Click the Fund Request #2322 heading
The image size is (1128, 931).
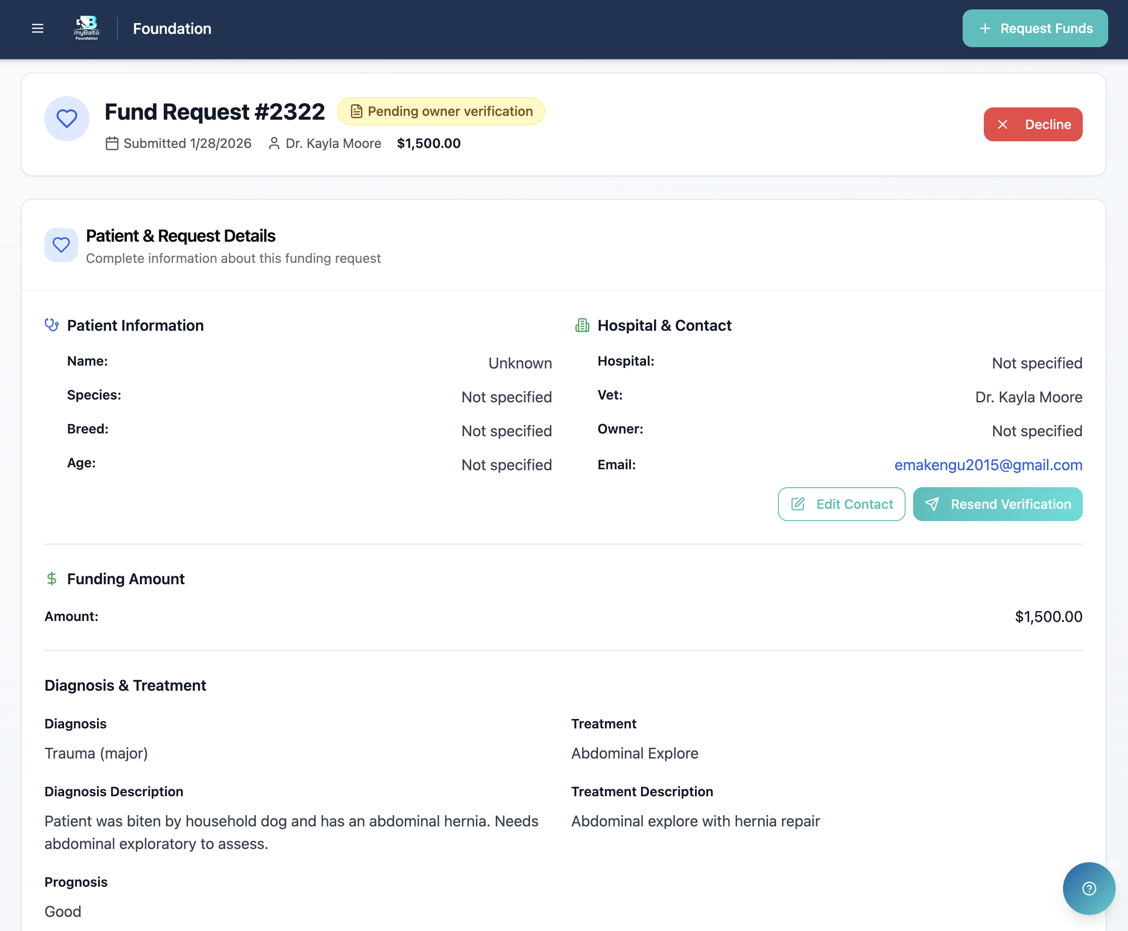[x=214, y=112]
